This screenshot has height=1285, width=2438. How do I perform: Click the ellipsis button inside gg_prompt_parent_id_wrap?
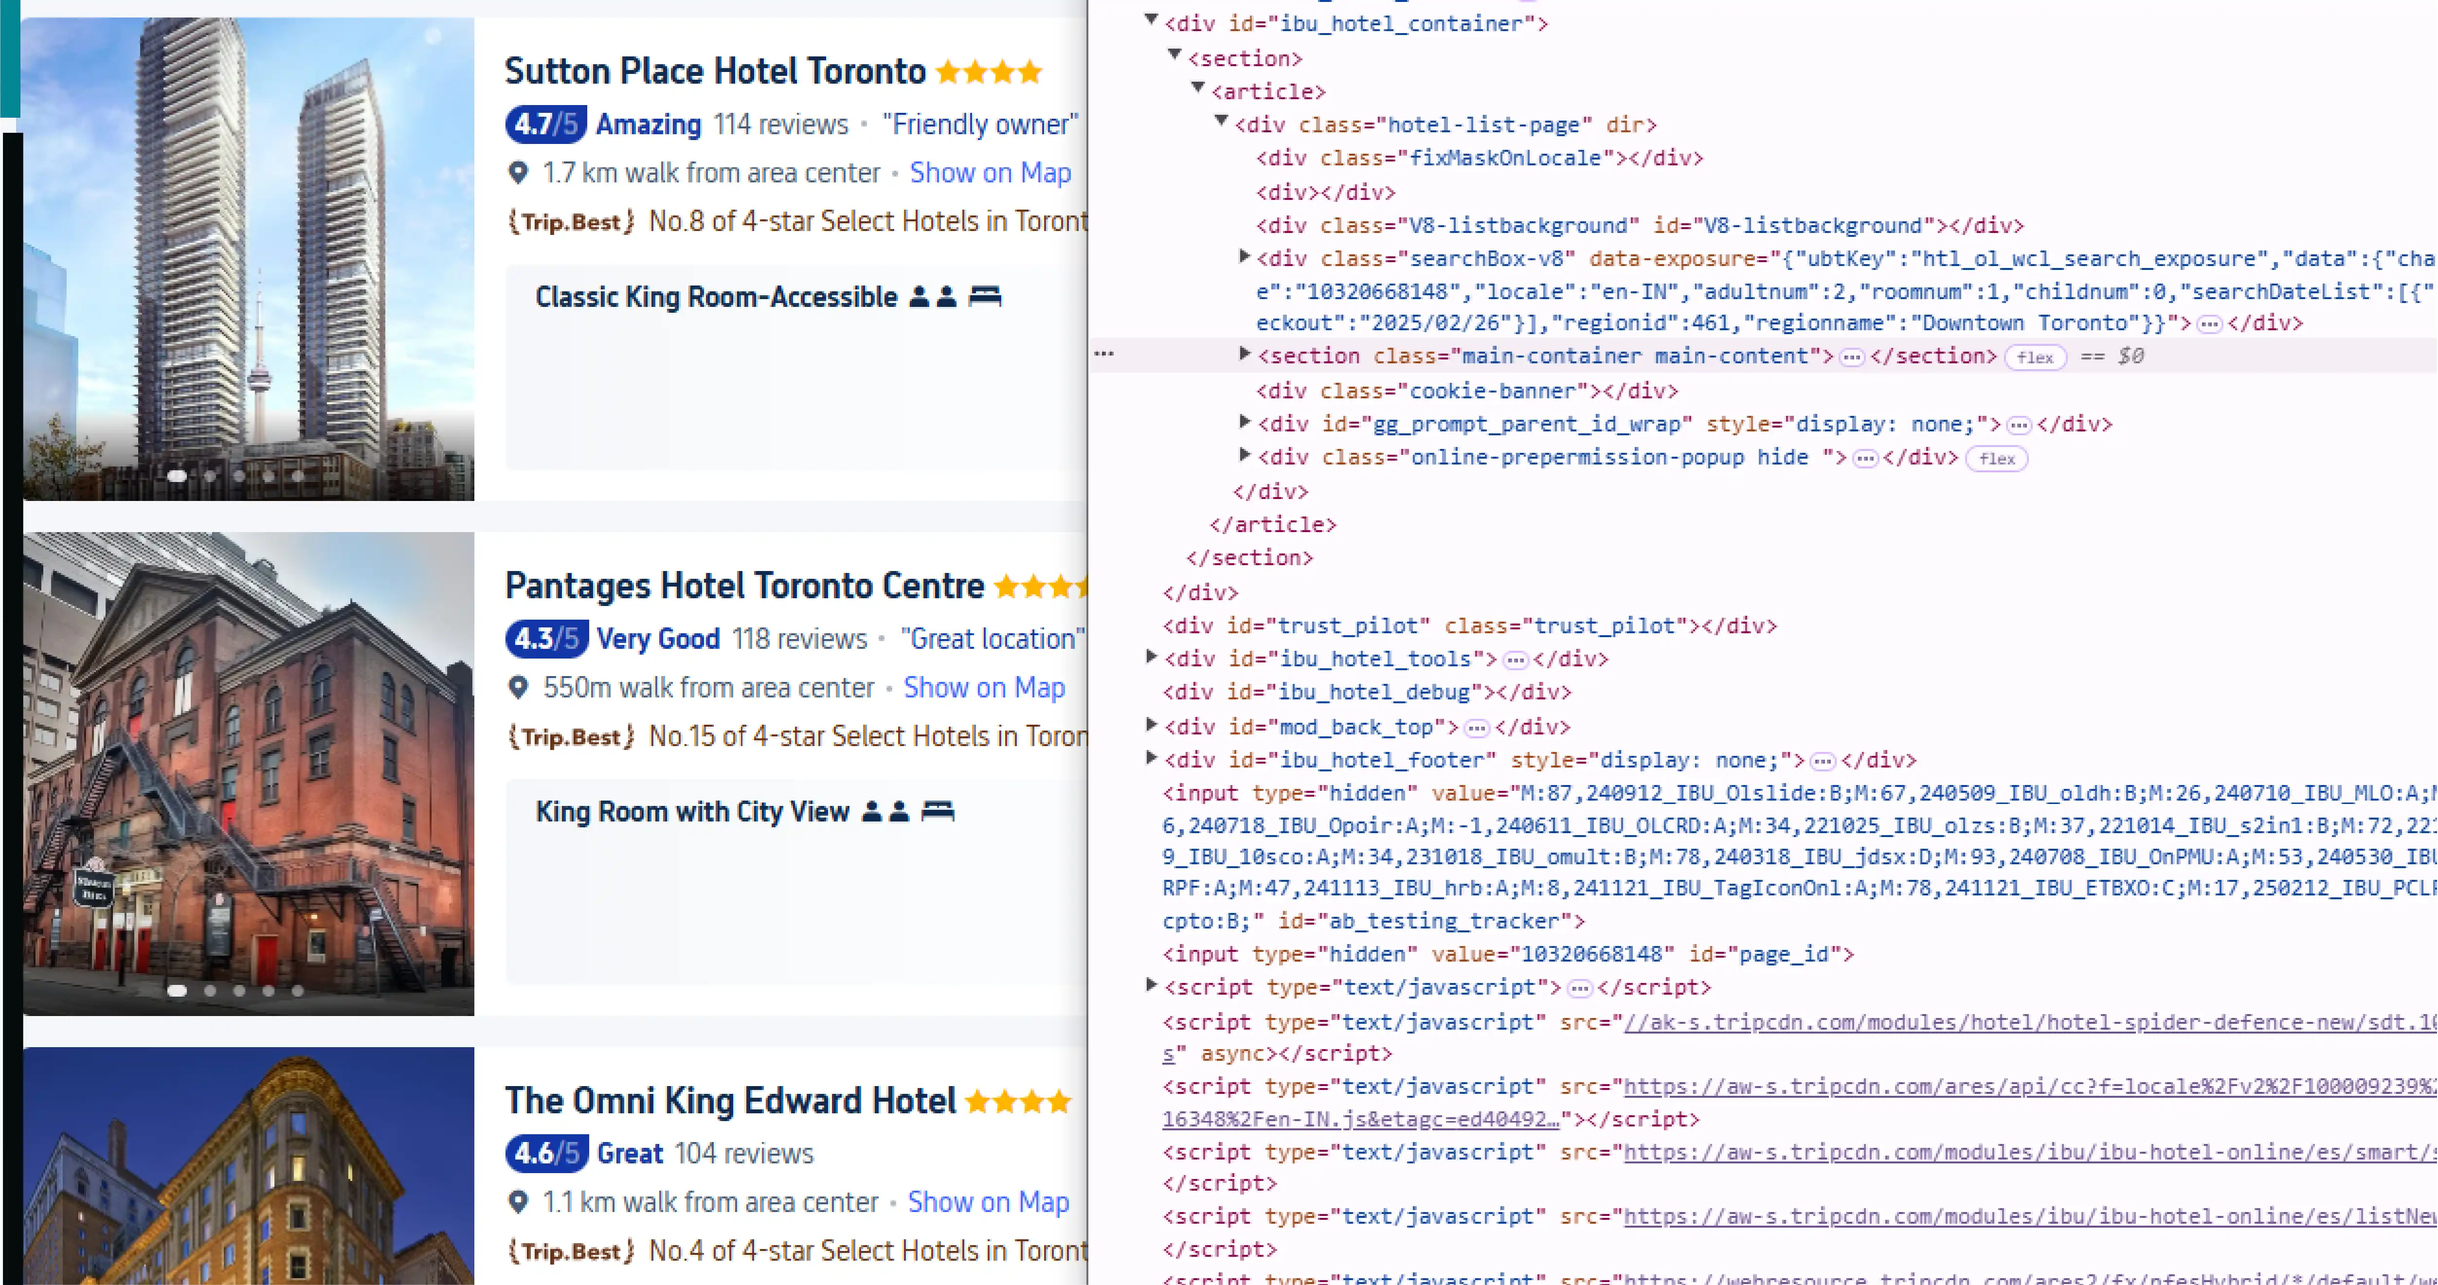[2019, 424]
